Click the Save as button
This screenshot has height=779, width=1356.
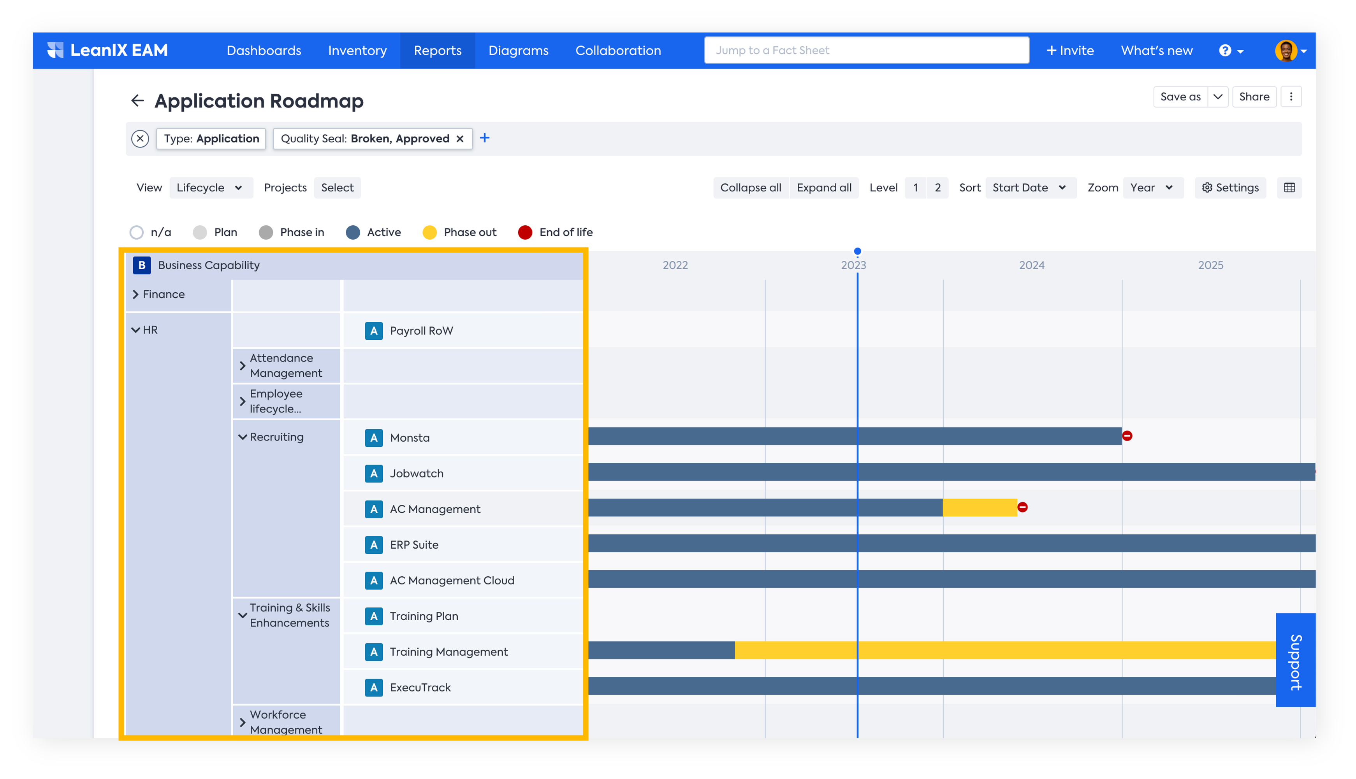coord(1180,97)
